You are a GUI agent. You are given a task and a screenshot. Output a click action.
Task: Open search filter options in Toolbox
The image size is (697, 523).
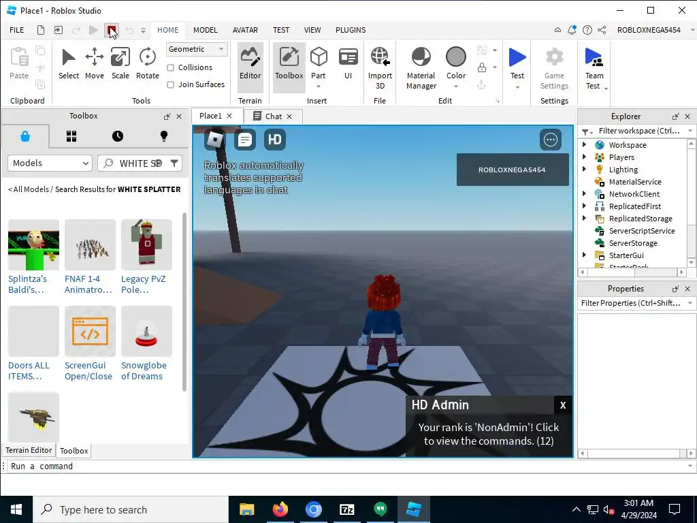(174, 163)
